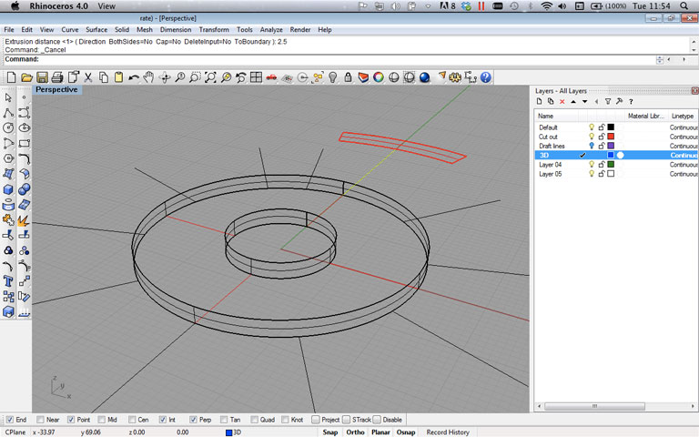The image size is (699, 437).
Task: Toggle Ortho in the status bar
Action: pos(355,432)
